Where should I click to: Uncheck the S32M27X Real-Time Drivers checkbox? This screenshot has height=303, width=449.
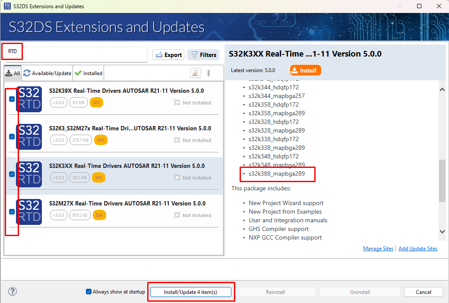click(x=12, y=211)
